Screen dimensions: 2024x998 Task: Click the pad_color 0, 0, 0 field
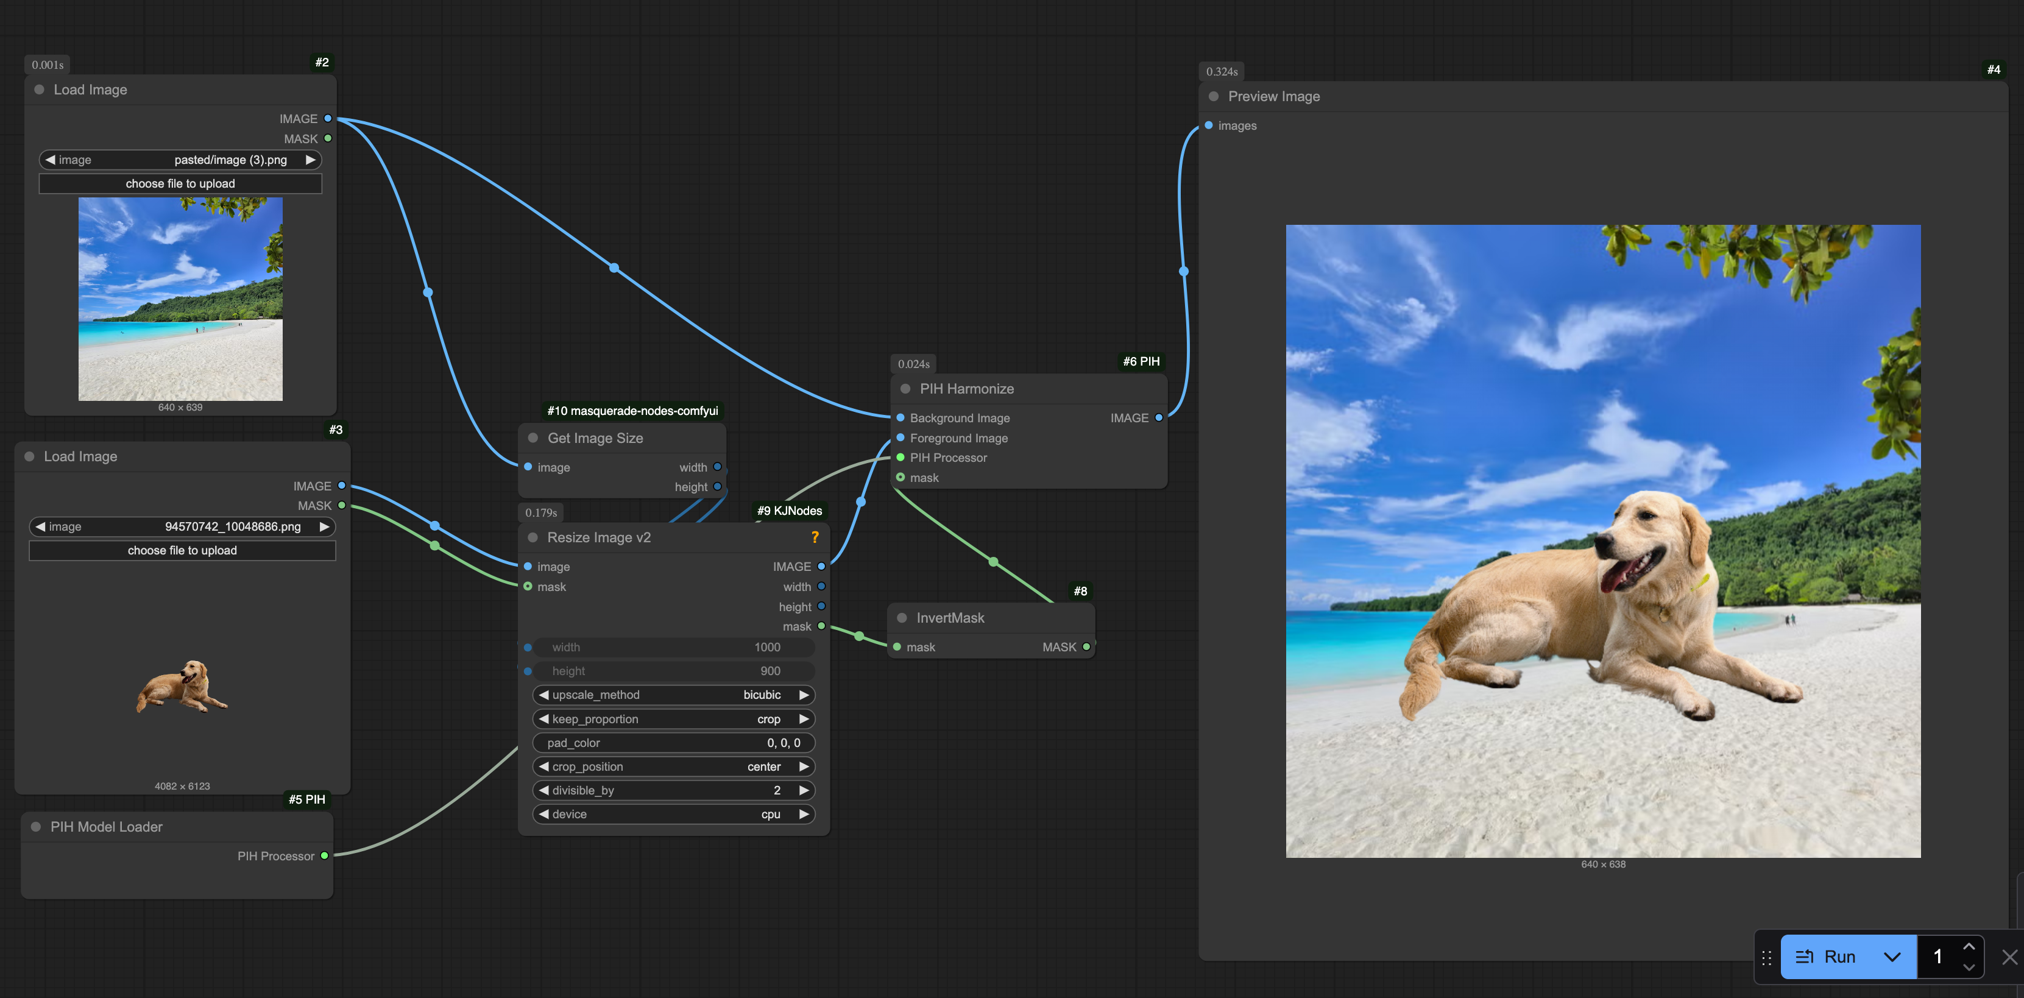(x=673, y=743)
